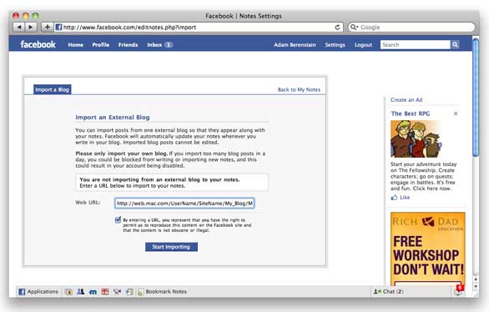Screen dimensions: 489x312
Task: Open the Applications menu in bottom bar
Action: coord(38,291)
